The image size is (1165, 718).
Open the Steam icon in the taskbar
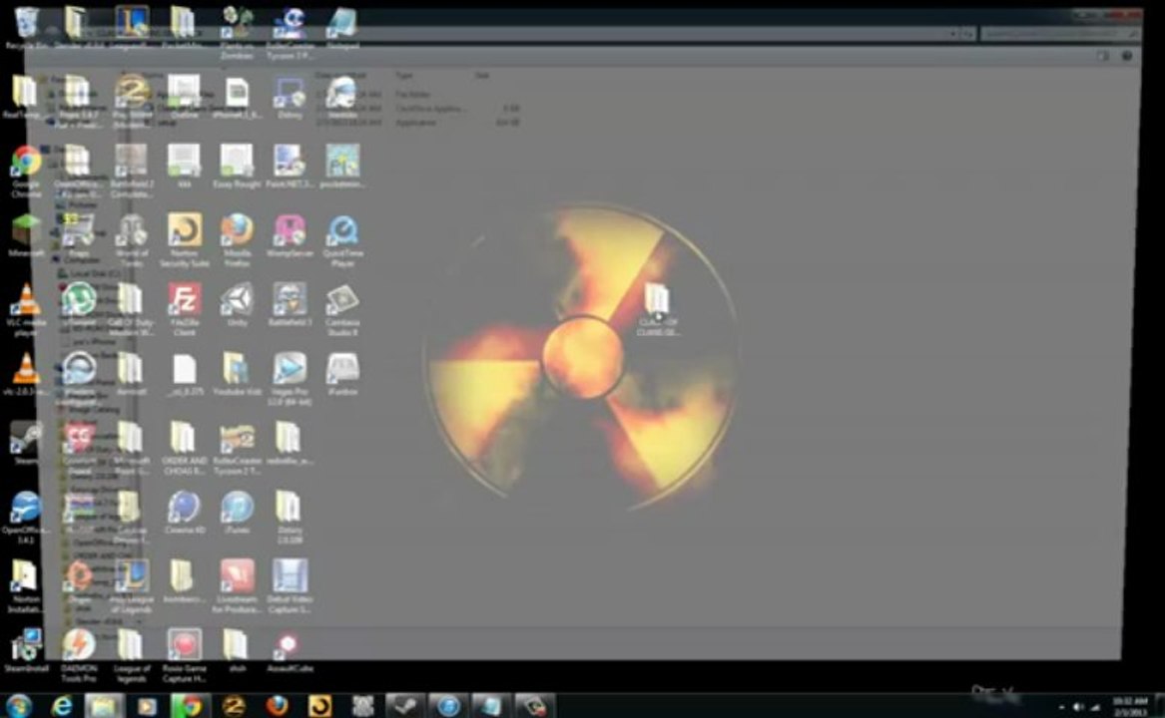(405, 705)
